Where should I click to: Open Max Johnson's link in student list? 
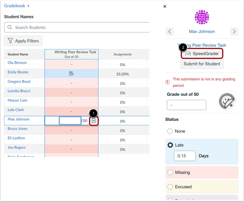19,119
